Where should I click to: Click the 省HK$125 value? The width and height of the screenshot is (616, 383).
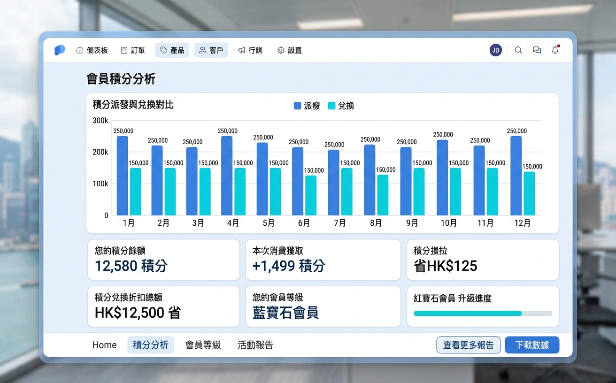coord(446,266)
